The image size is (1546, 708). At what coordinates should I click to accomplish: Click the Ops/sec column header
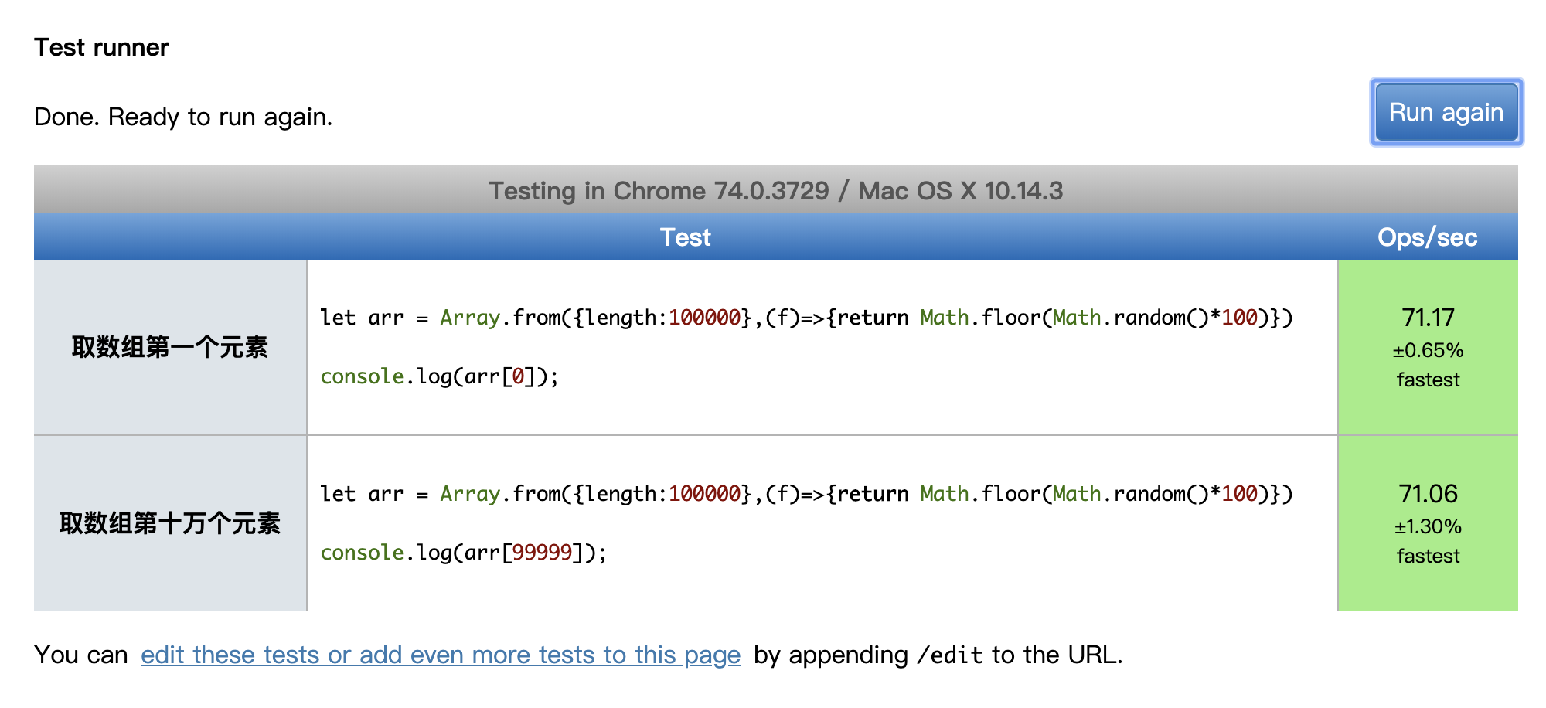(1427, 237)
